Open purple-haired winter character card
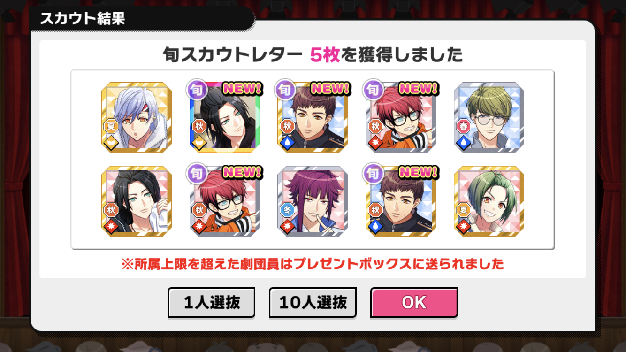 point(313,201)
